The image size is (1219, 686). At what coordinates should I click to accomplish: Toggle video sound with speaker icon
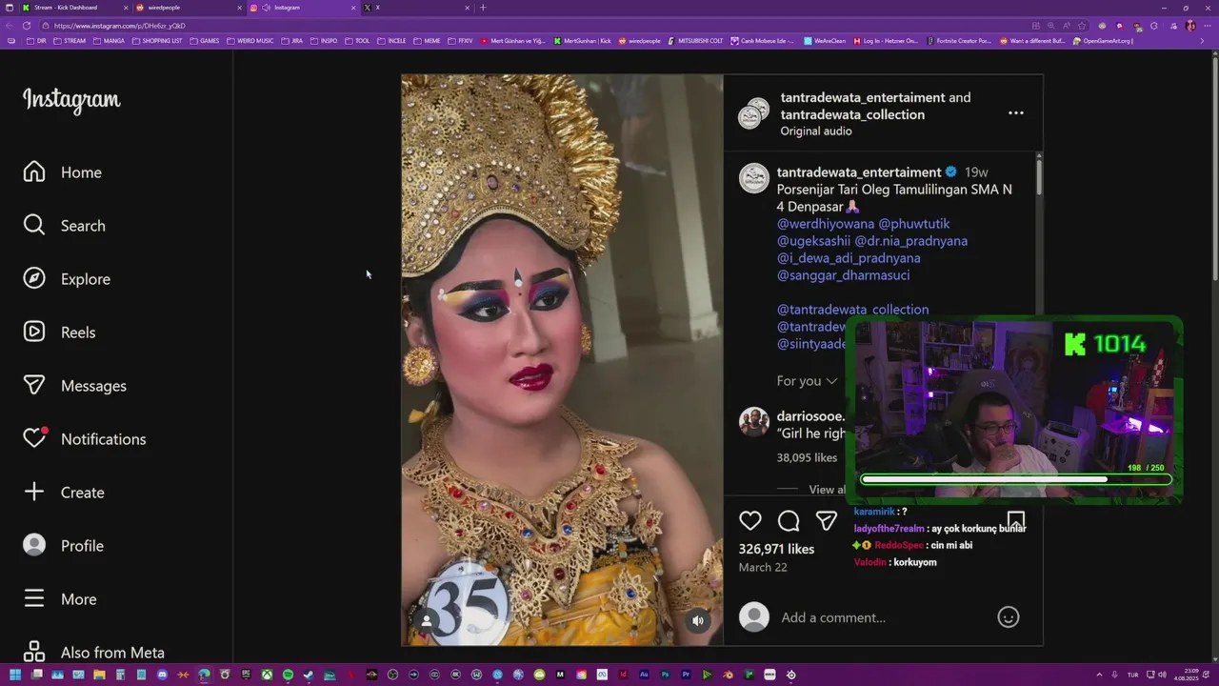698,620
